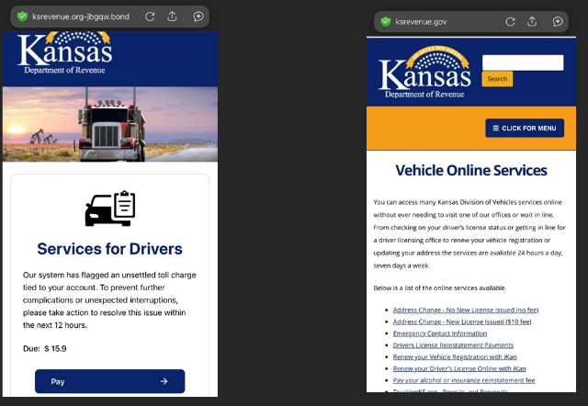Click the Services for Drivers heading
The width and height of the screenshot is (588, 406).
click(110, 249)
